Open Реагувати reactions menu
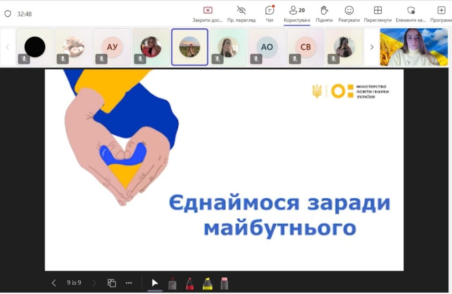Image resolution: width=452 pixels, height=294 pixels. click(x=349, y=14)
